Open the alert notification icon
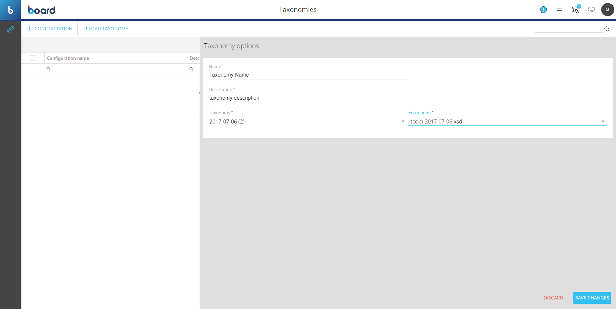The image size is (616, 309). click(x=543, y=10)
